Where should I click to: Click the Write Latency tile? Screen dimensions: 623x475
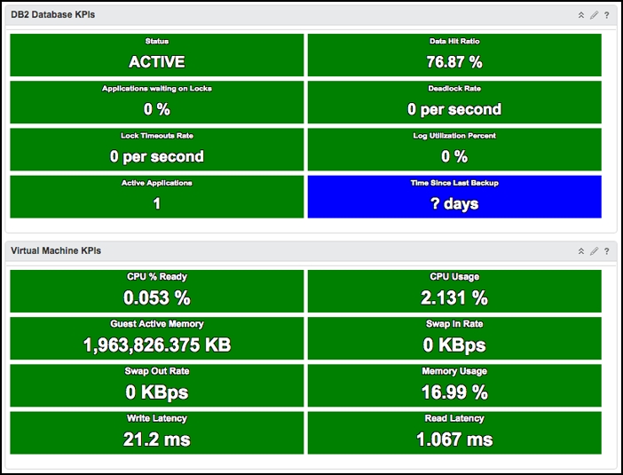(x=157, y=433)
